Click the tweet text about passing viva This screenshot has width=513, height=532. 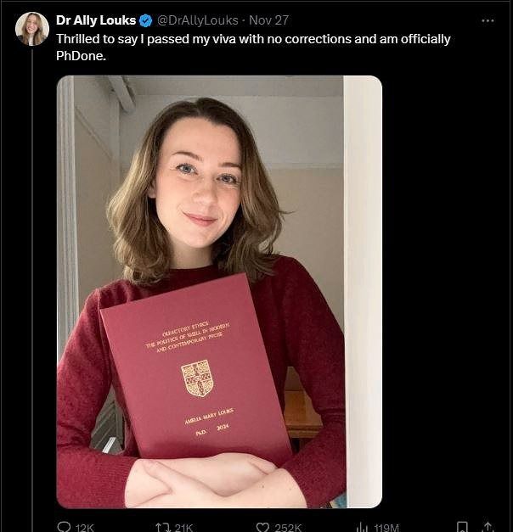point(253,47)
